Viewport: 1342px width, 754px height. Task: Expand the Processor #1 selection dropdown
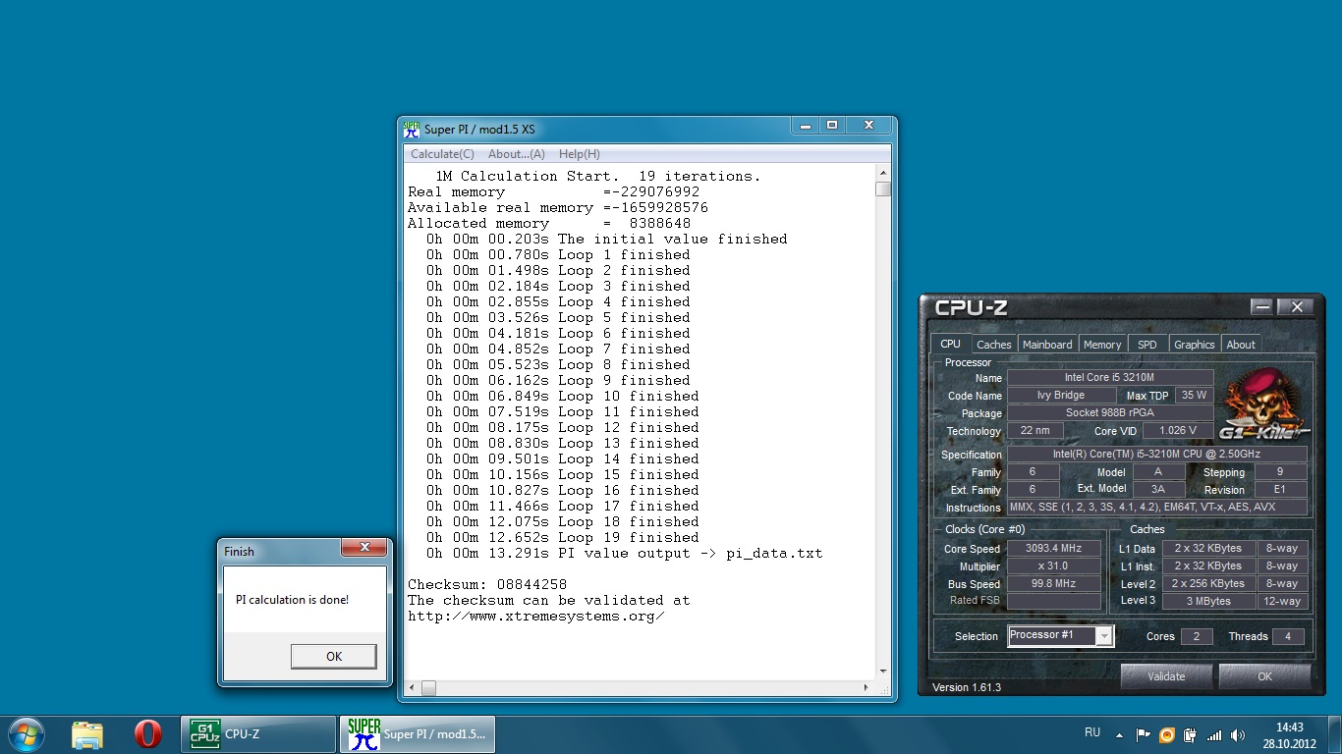(1104, 636)
